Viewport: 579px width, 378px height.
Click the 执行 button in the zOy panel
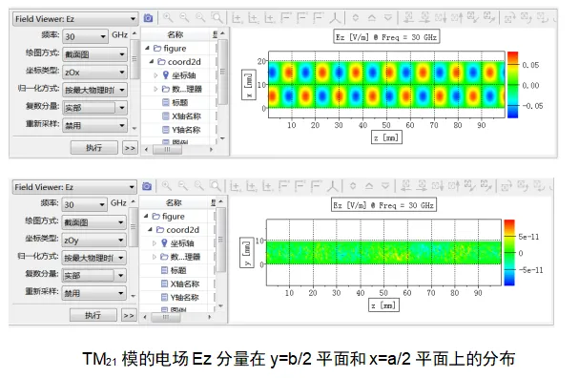click(x=93, y=315)
